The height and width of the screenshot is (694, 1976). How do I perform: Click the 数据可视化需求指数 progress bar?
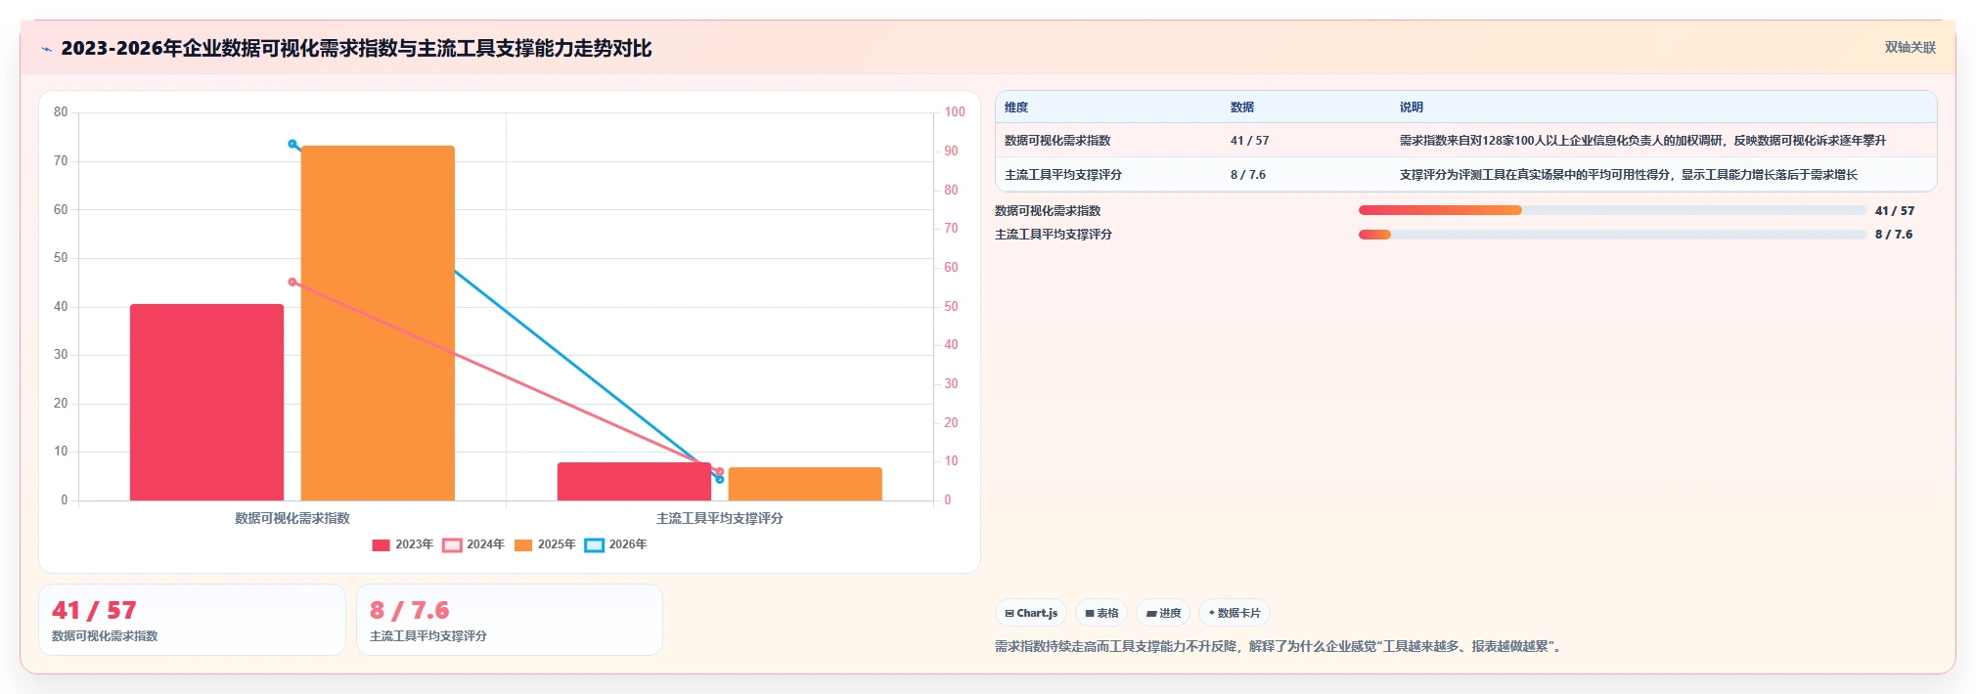coord(1612,210)
